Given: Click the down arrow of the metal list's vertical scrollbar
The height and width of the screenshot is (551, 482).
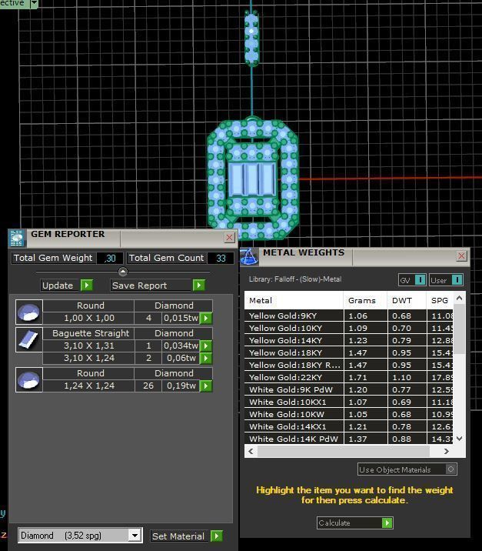Looking at the screenshot, I should click(459, 438).
